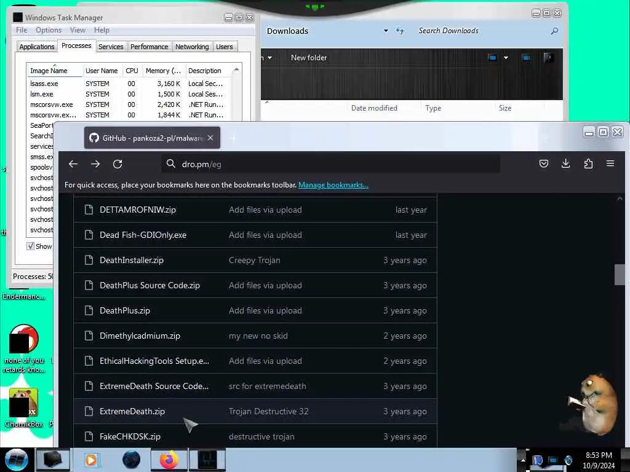Show hidden system tray icons

click(x=523, y=460)
